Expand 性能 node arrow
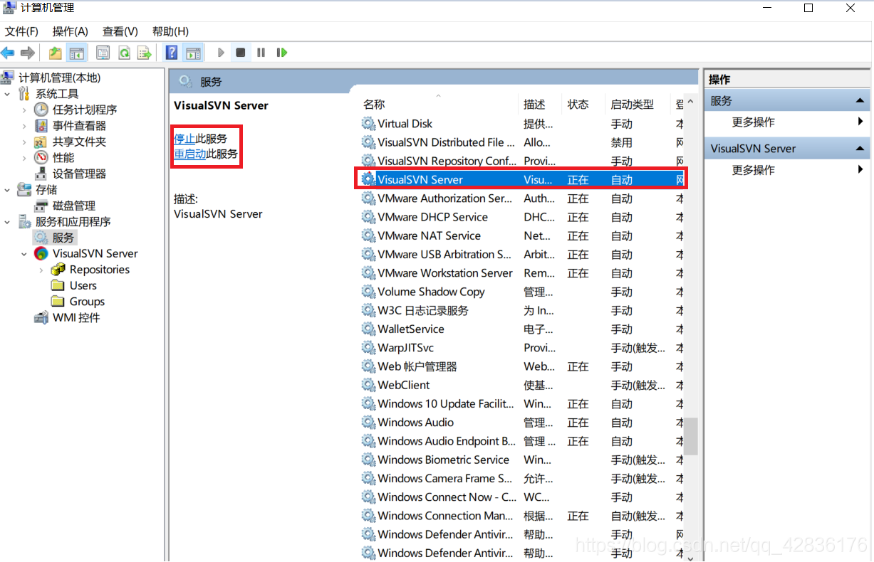Image resolution: width=874 pixels, height=562 pixels. (24, 158)
